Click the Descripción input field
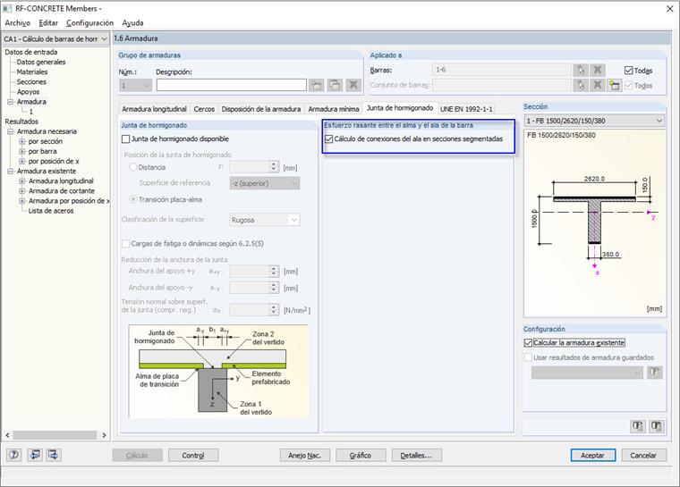 pos(232,85)
